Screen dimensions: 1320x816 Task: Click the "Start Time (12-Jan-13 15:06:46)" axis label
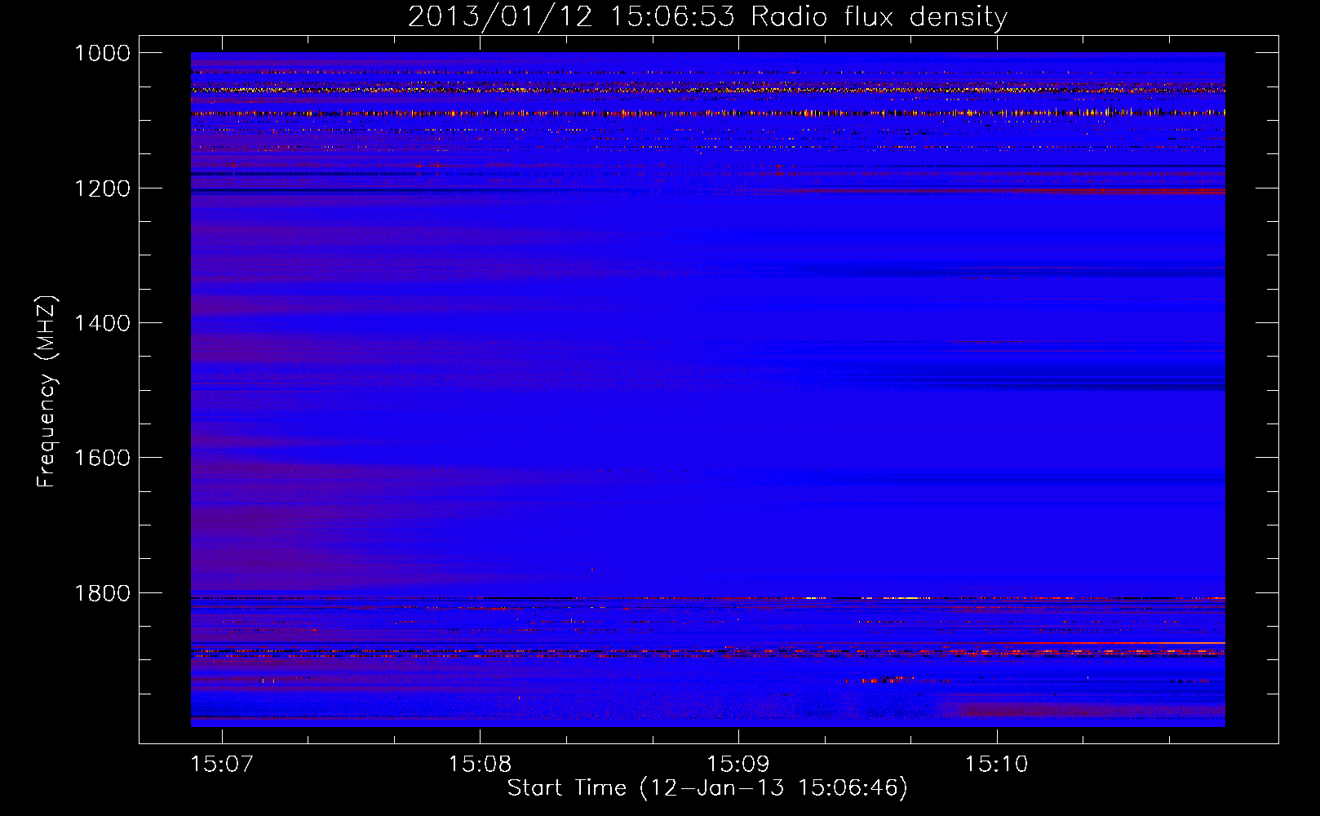707,788
